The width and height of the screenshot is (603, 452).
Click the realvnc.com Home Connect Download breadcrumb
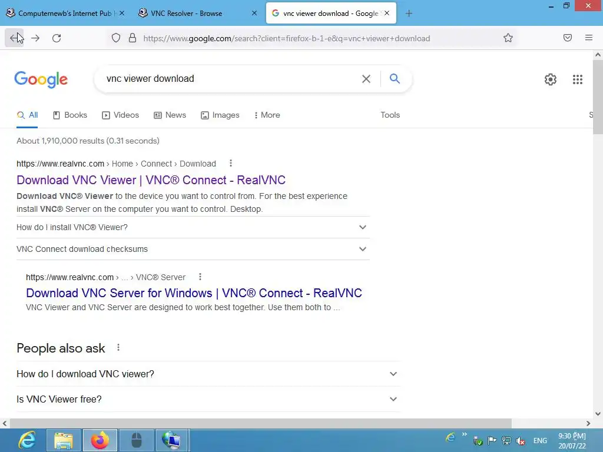click(x=116, y=164)
